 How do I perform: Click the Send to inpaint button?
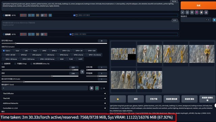coord(190,99)
